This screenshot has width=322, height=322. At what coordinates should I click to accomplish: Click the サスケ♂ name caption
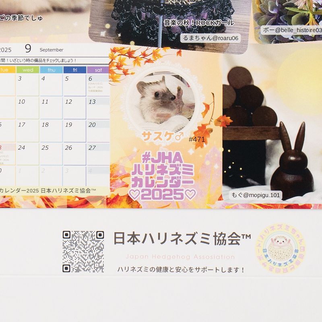pyautogui.click(x=163, y=136)
